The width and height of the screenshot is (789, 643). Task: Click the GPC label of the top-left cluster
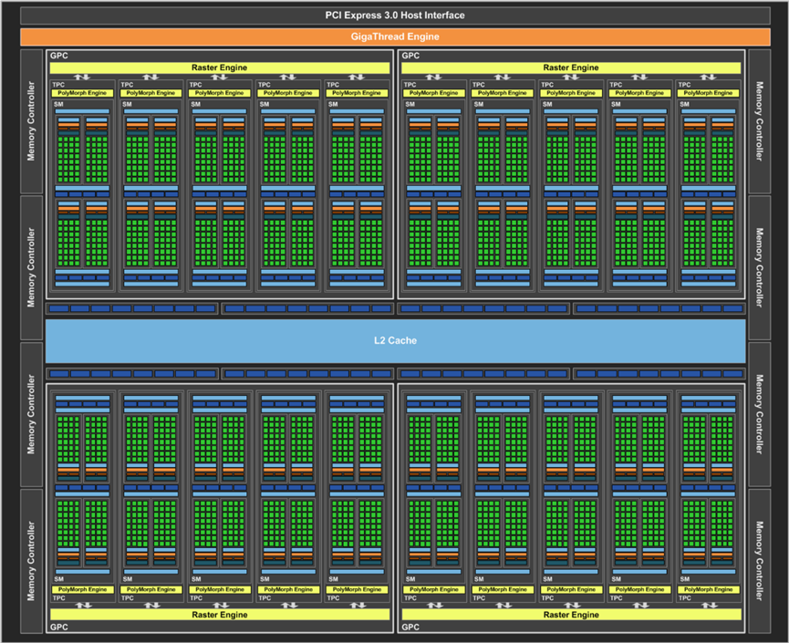coord(59,56)
